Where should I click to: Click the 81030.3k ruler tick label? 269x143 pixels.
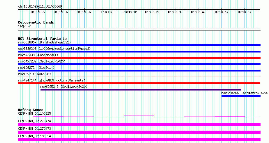coord(175,12)
